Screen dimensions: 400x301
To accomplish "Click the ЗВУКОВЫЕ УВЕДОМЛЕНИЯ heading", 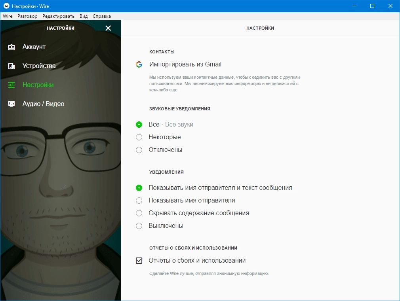I will pos(180,109).
